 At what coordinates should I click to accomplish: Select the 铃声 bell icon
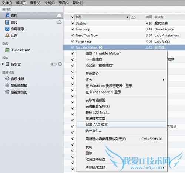tap(7, 36)
